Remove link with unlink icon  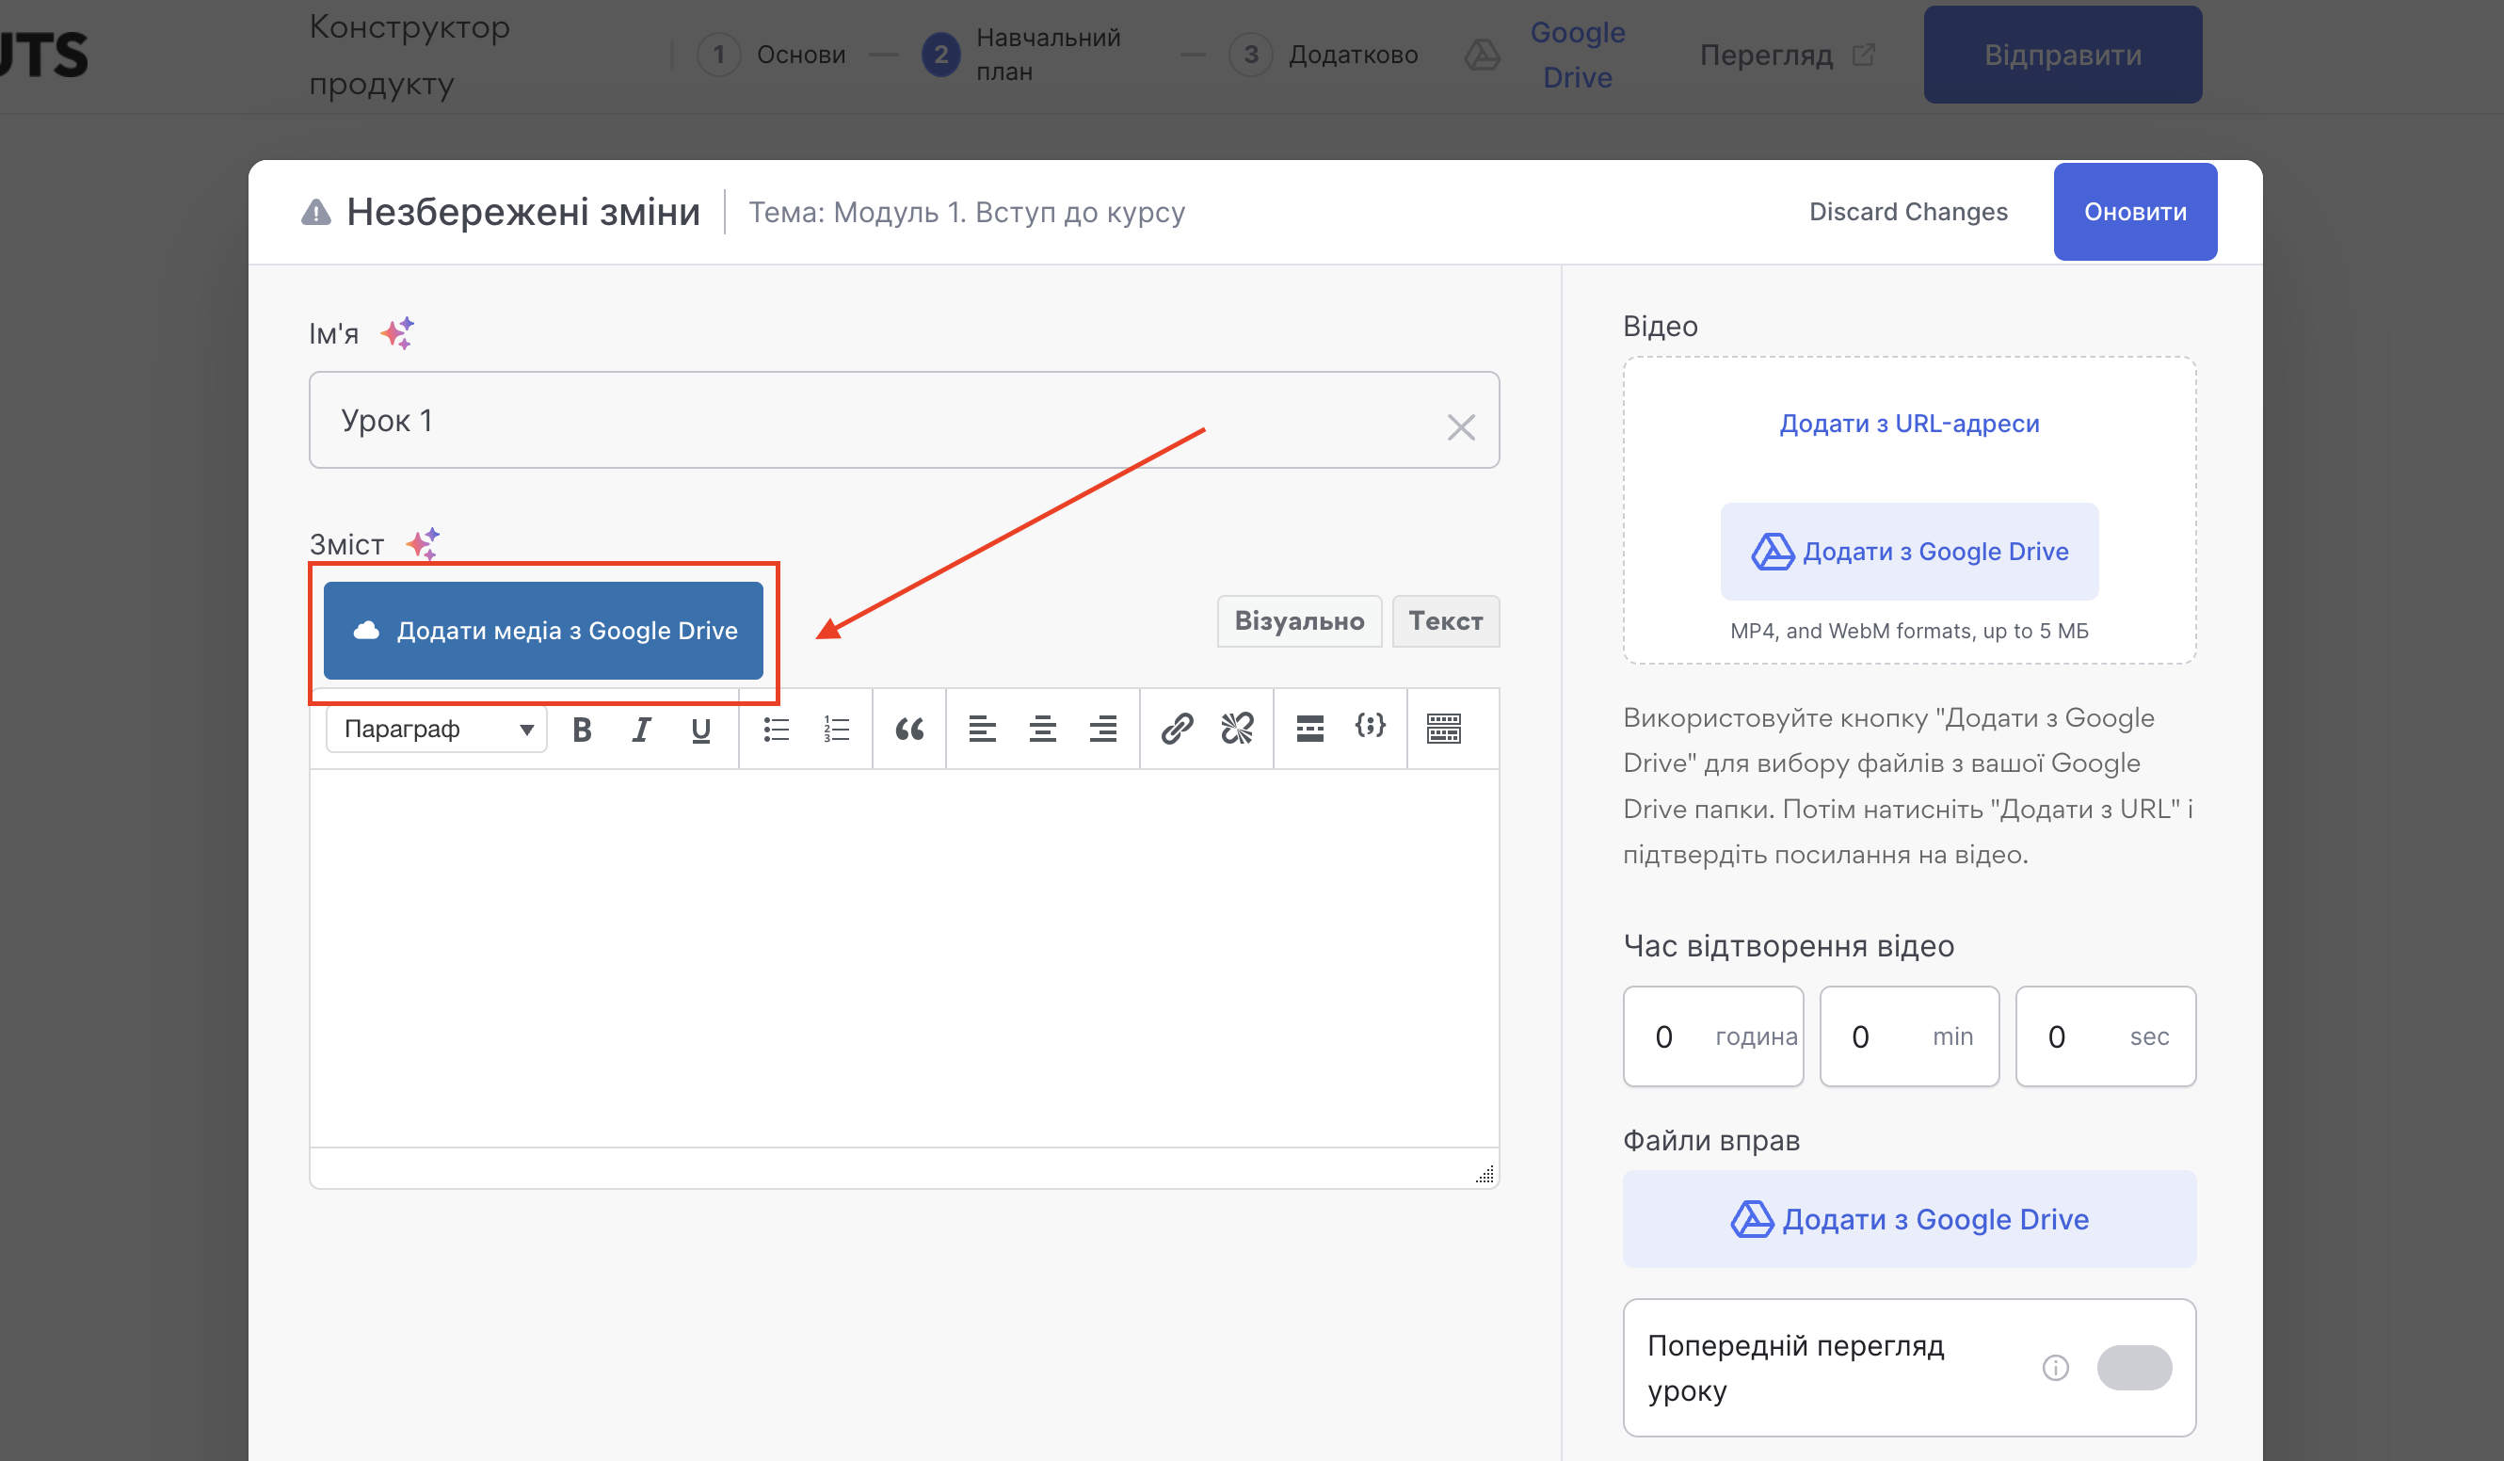click(x=1237, y=730)
